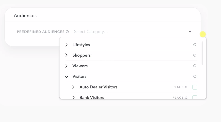Check the Bank Visitors checkbox
Screen dimensions: 221x122
pos(195,97)
